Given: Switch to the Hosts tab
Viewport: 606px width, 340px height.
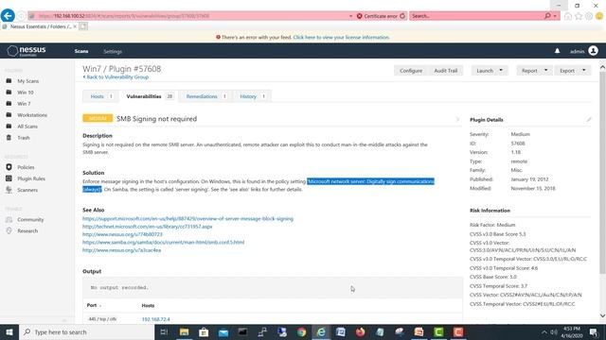Looking at the screenshot, I should click(x=101, y=96).
